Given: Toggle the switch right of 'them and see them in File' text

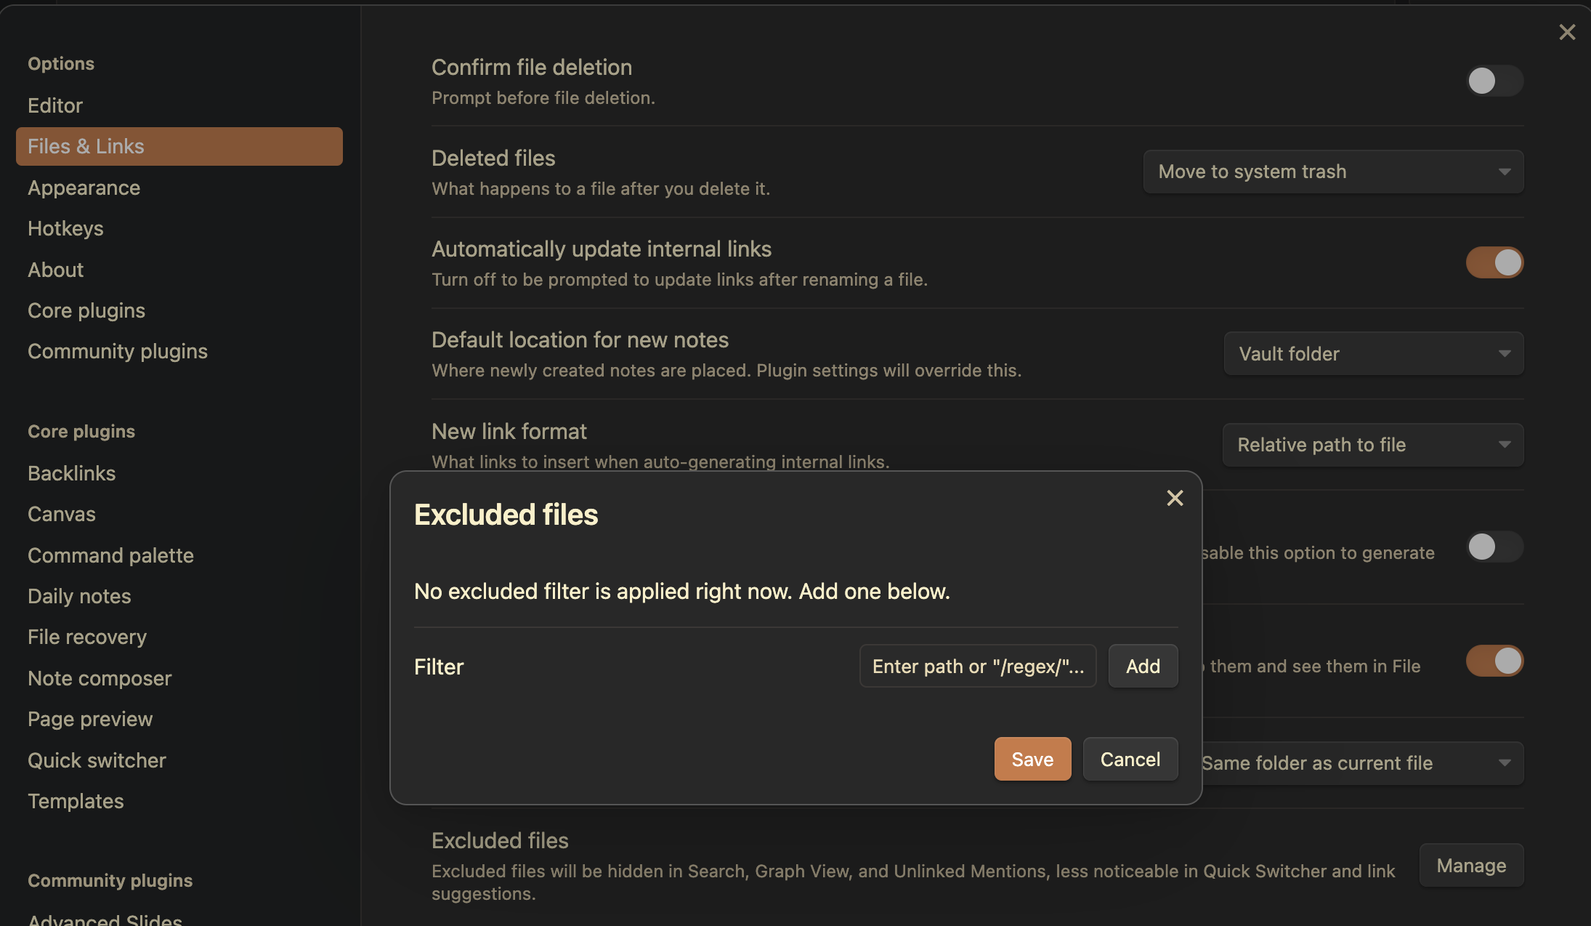Looking at the screenshot, I should (1494, 661).
